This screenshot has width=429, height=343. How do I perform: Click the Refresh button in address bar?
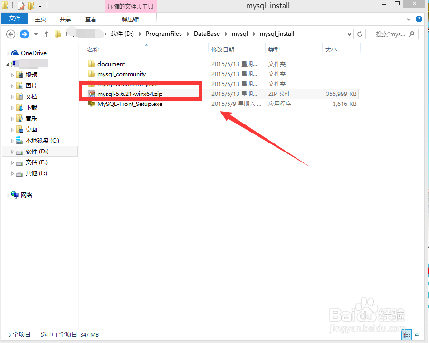coord(360,34)
